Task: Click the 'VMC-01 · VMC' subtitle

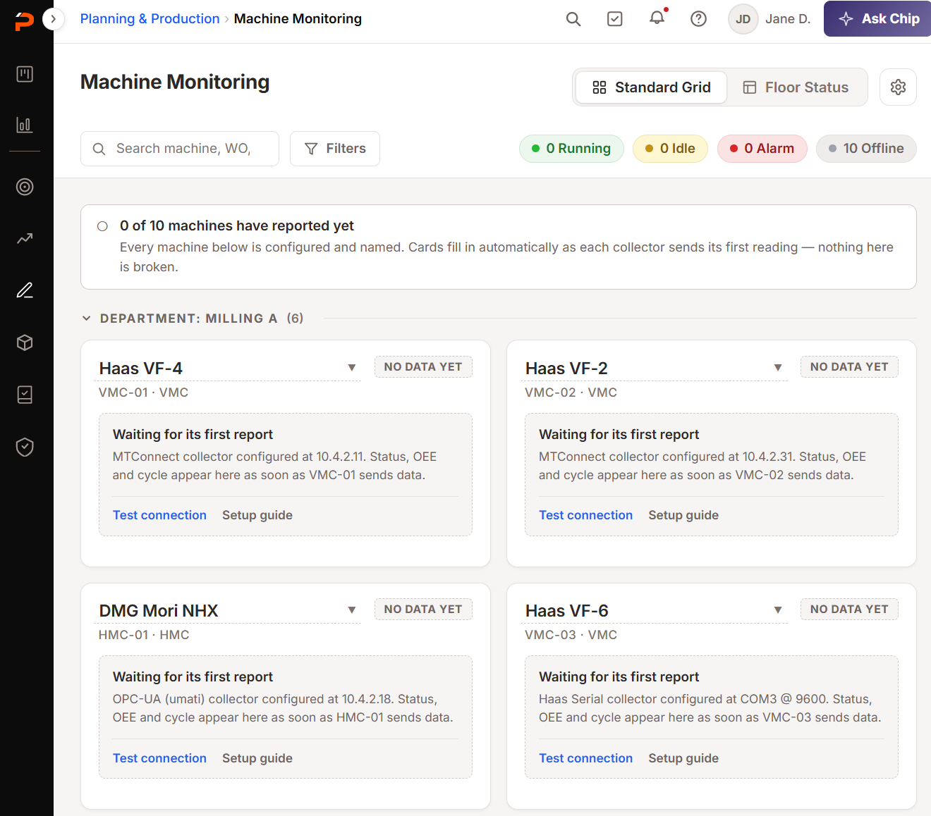Action: [143, 392]
